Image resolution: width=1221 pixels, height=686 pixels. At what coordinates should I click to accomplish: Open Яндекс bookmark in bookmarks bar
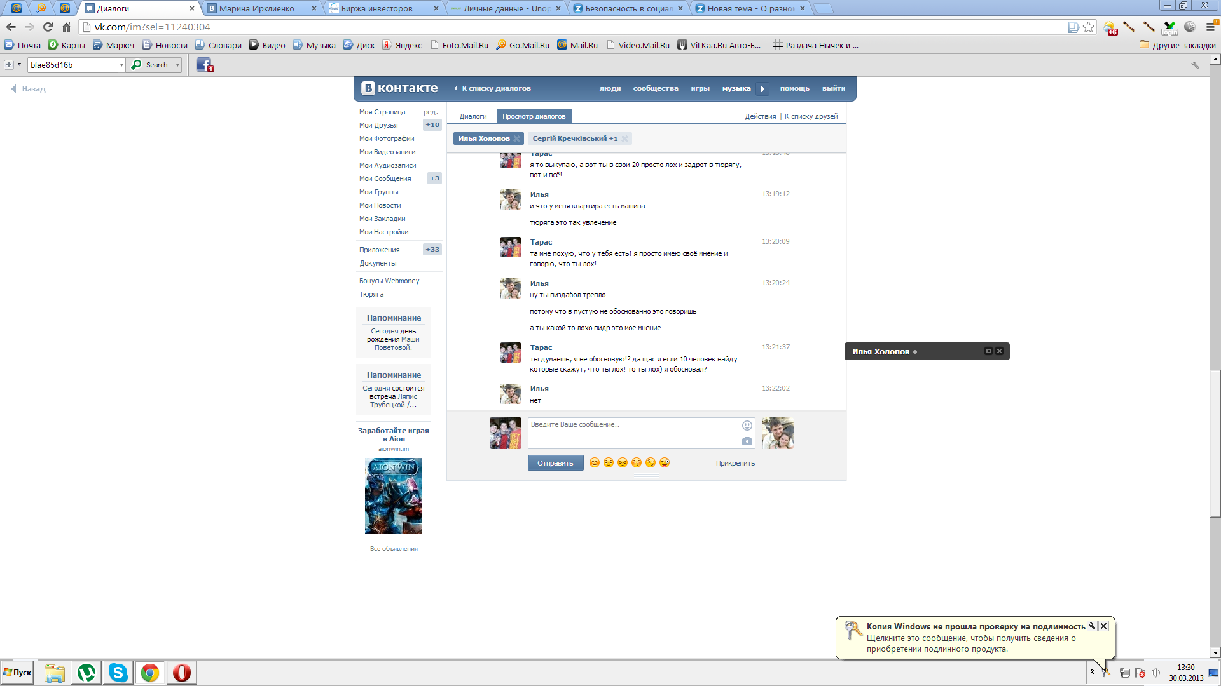point(402,45)
